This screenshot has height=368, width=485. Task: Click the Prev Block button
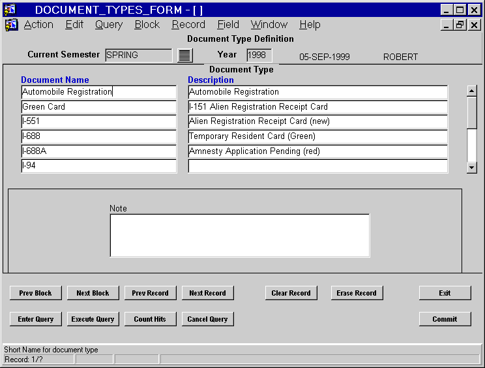pyautogui.click(x=36, y=293)
